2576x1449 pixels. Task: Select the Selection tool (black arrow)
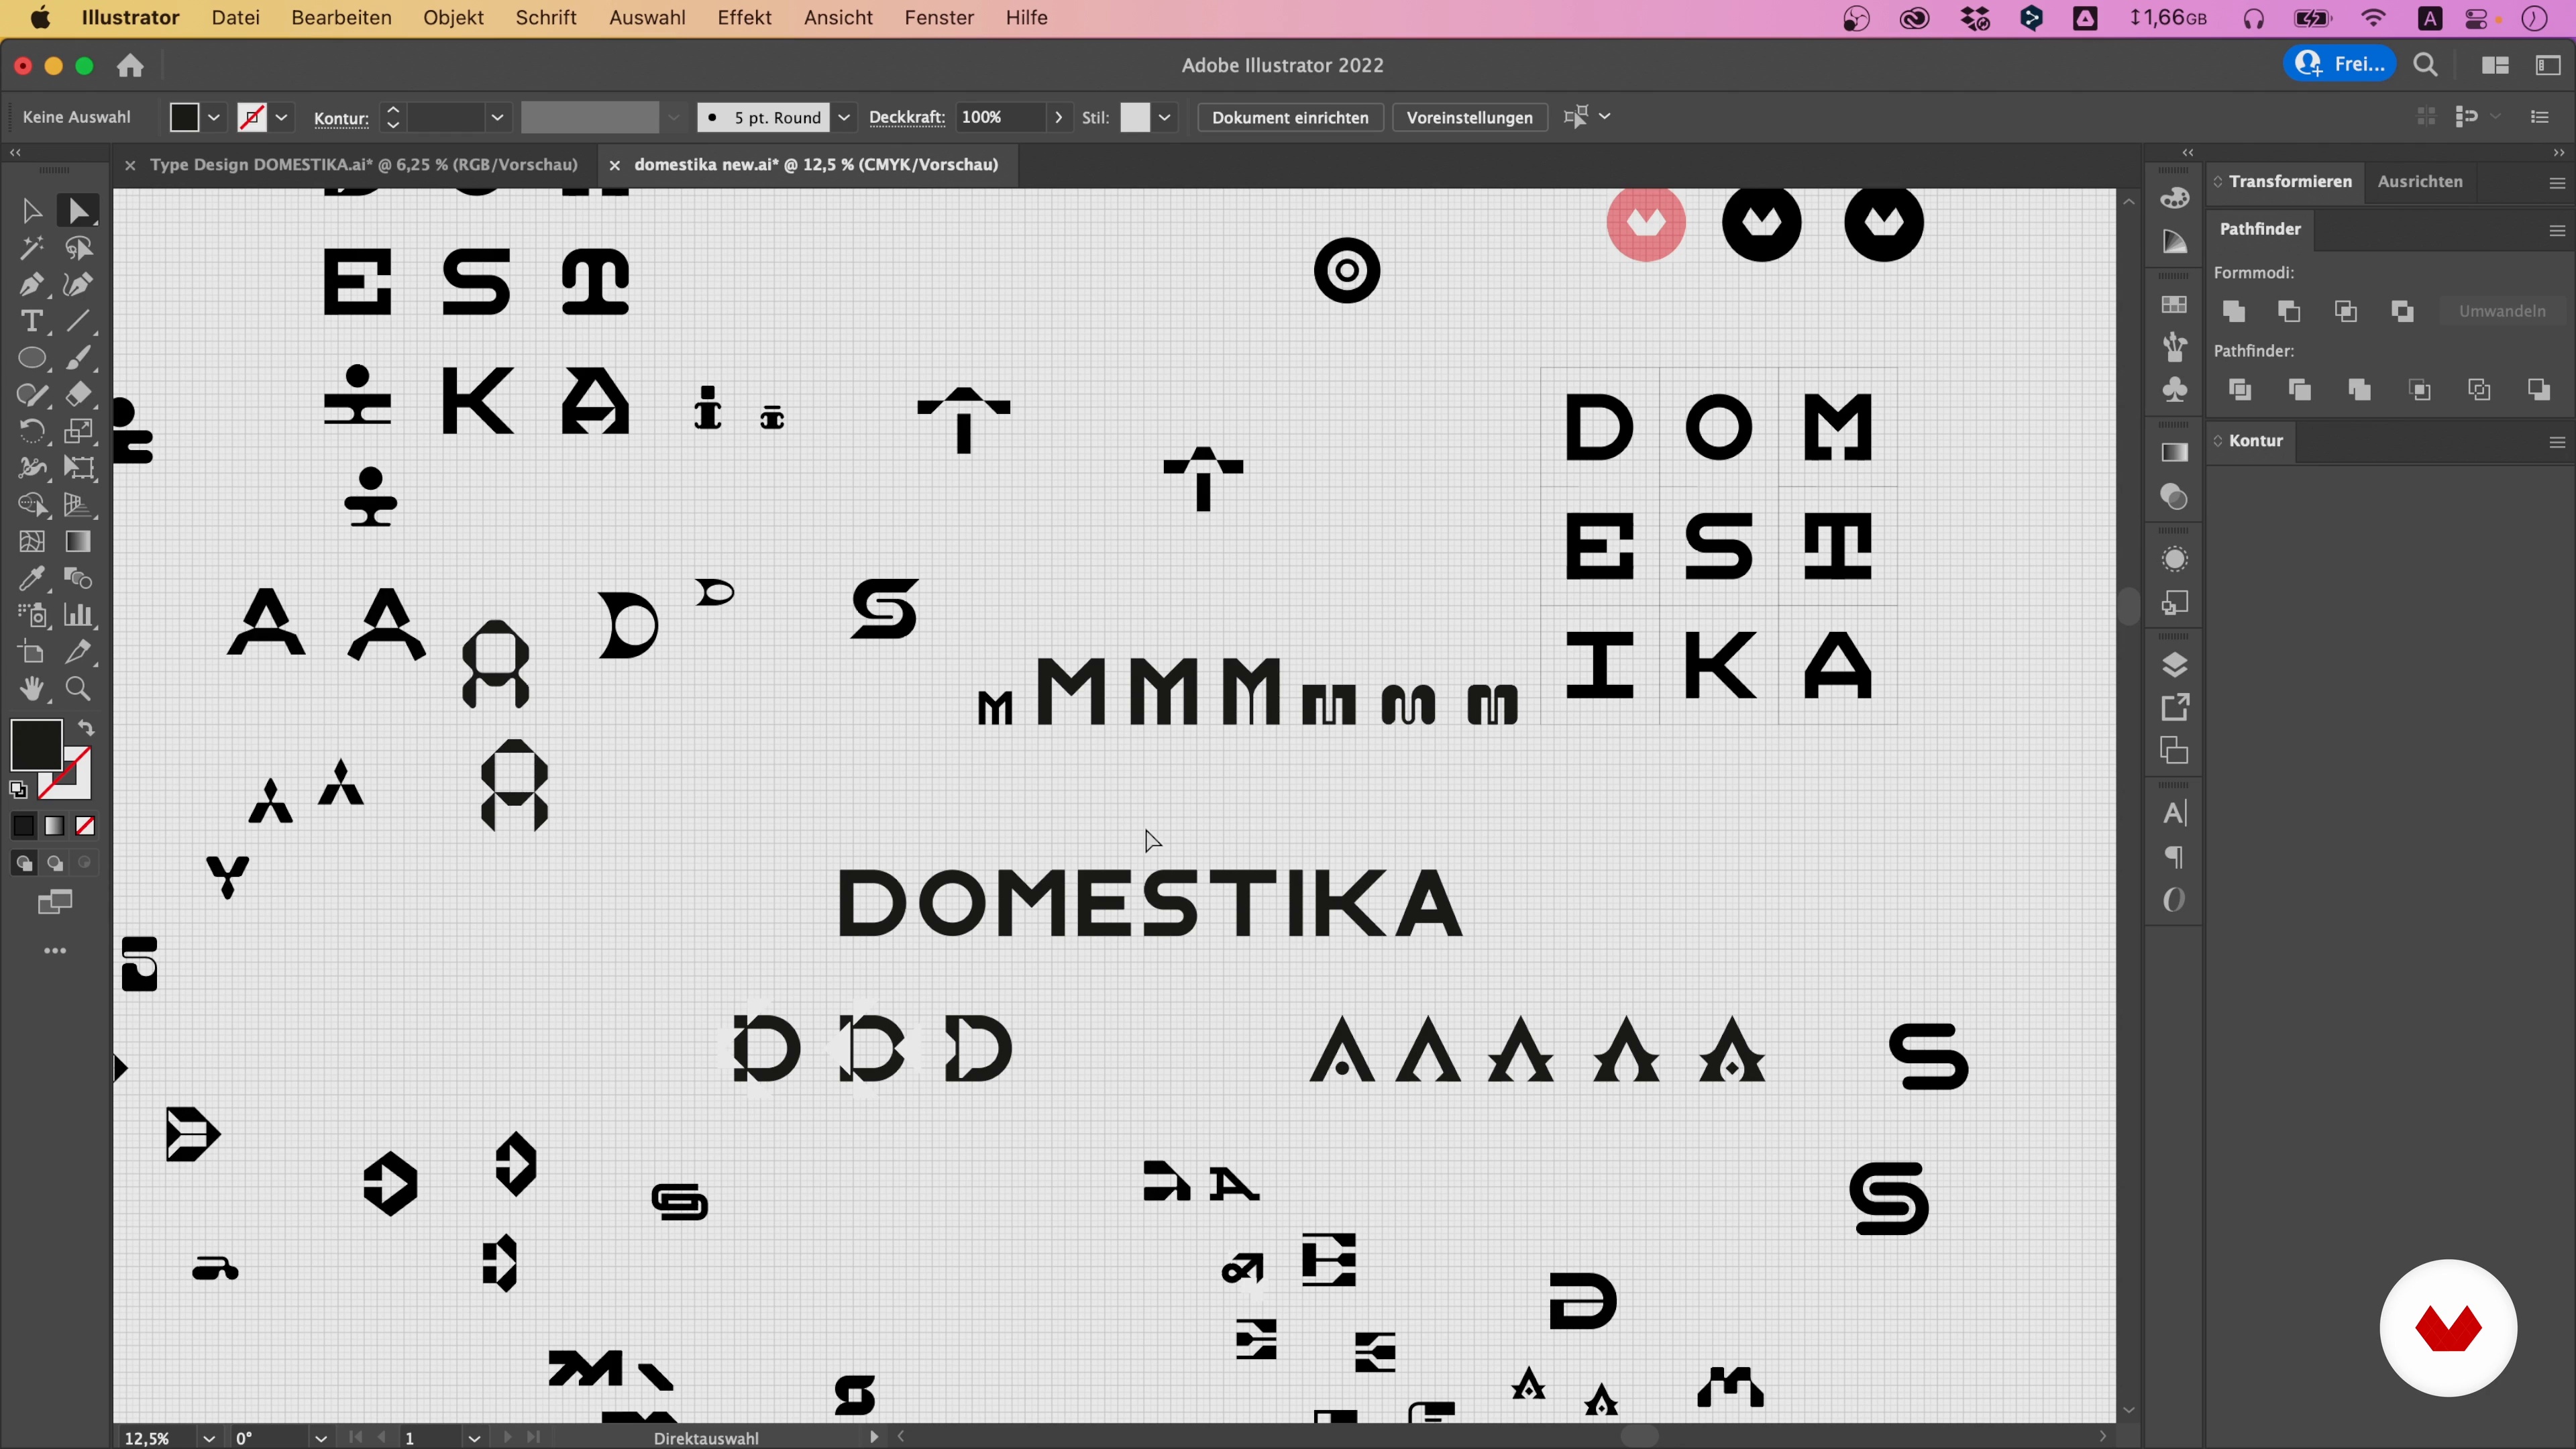point(31,211)
